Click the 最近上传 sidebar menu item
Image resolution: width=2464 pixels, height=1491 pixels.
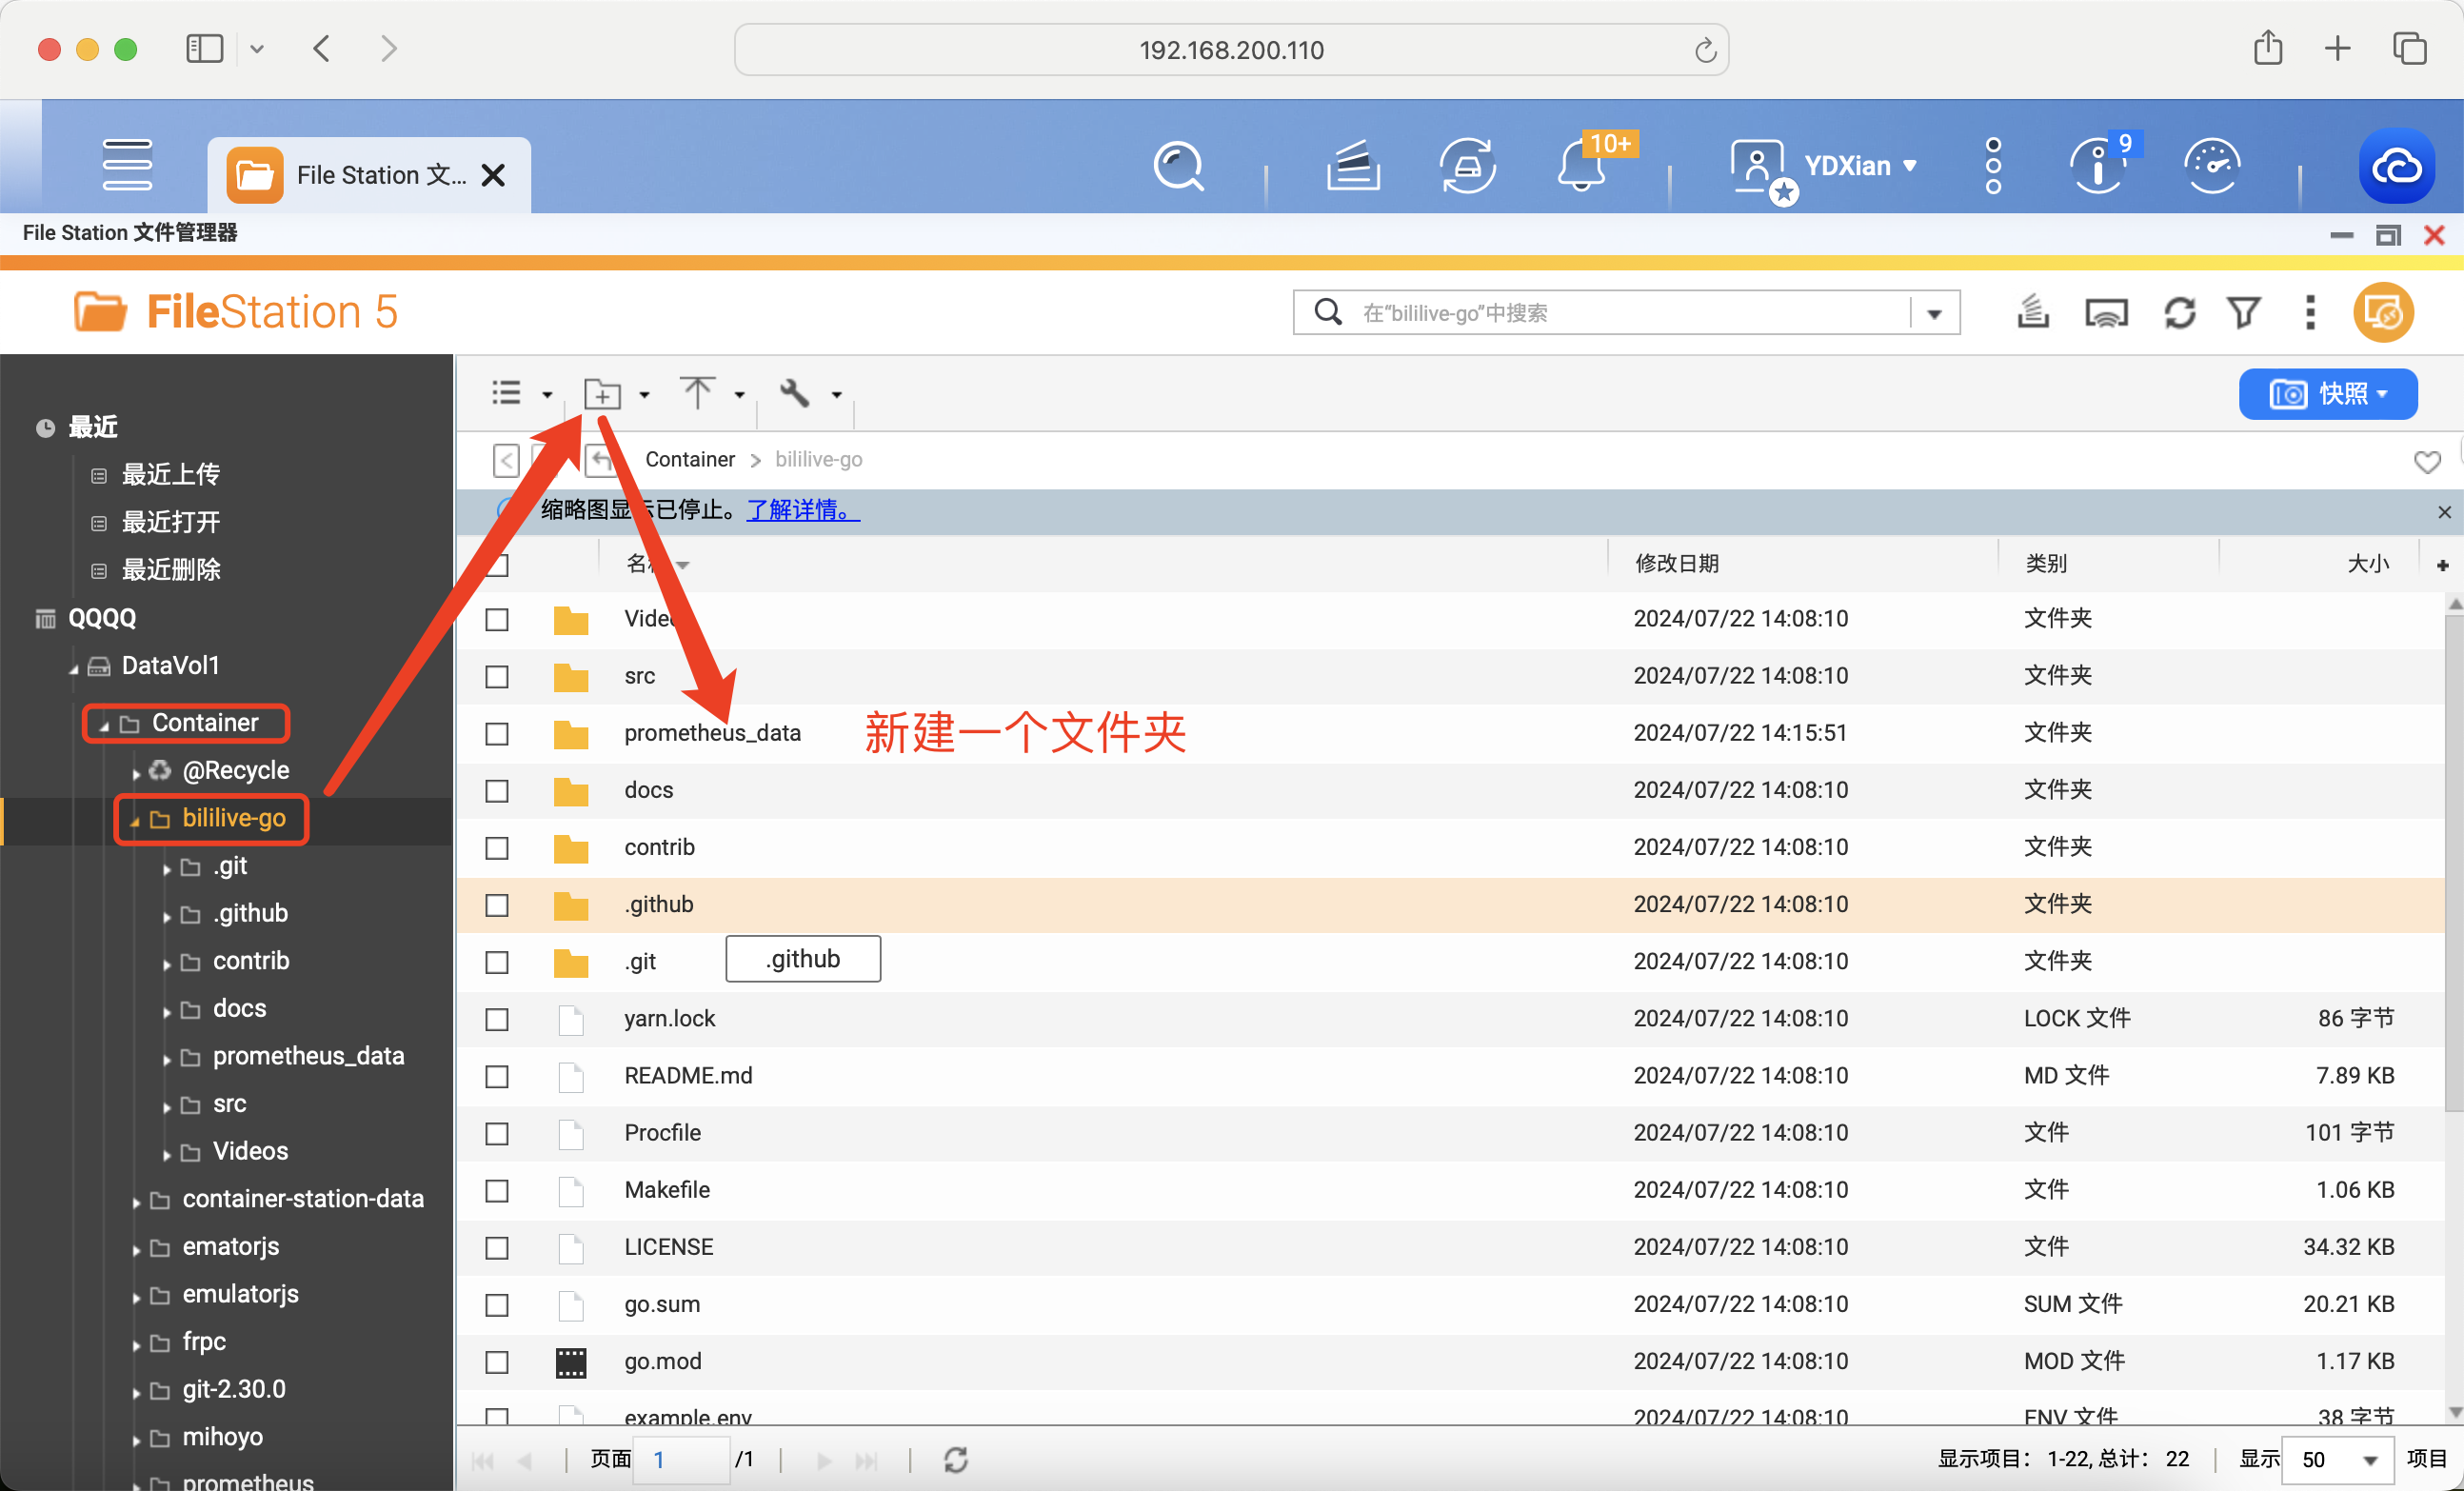170,475
